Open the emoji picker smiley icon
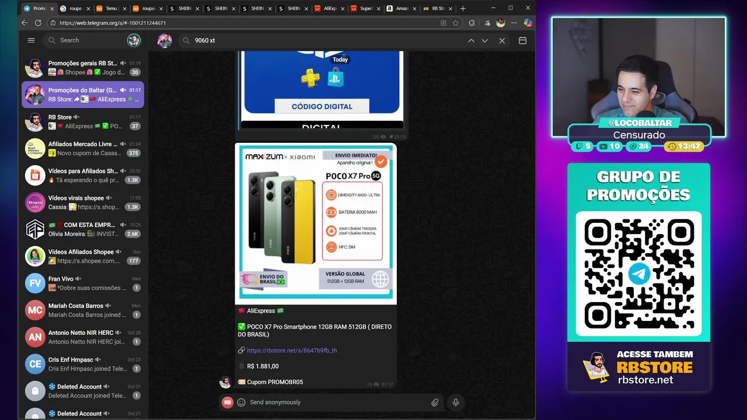This screenshot has width=747, height=420. (x=241, y=402)
